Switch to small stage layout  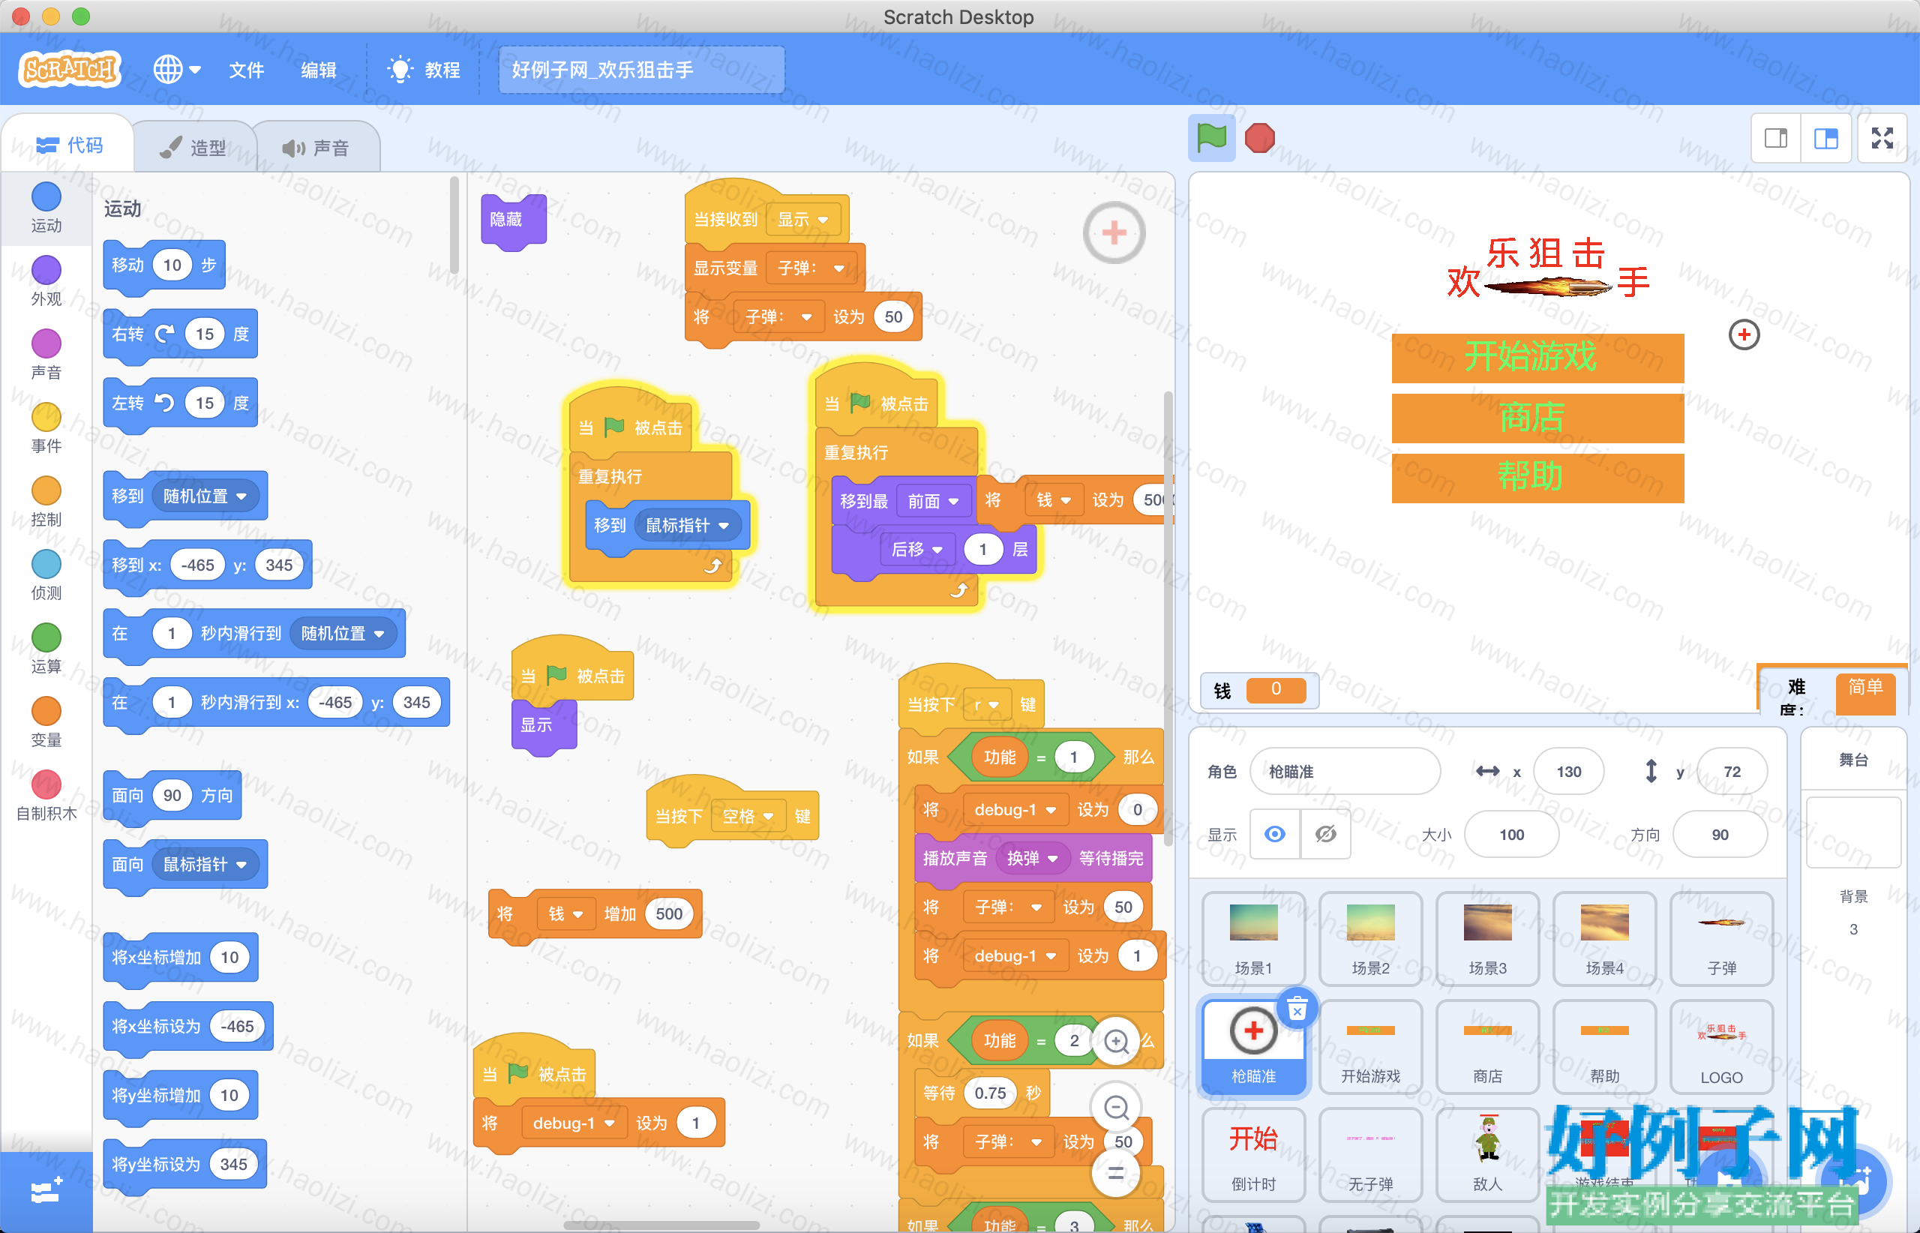point(1776,139)
